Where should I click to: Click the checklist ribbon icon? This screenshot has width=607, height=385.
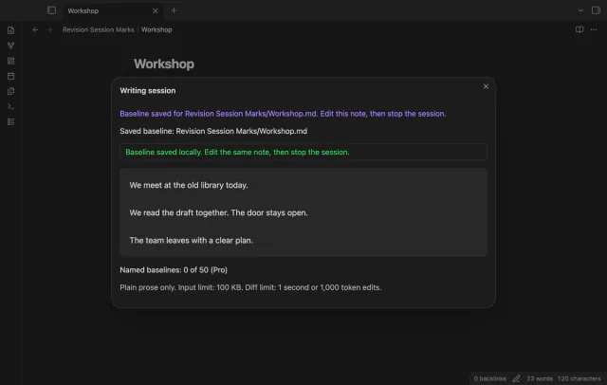[10, 121]
